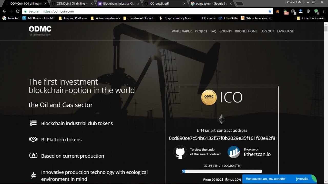328x184 pixels.
Task: Go to PROFILE HOME
Action: coord(246,31)
